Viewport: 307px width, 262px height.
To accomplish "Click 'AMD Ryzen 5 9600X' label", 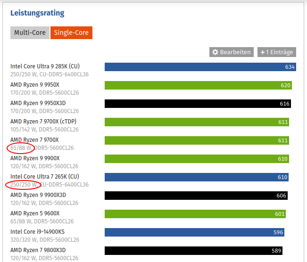I will tap(35, 213).
